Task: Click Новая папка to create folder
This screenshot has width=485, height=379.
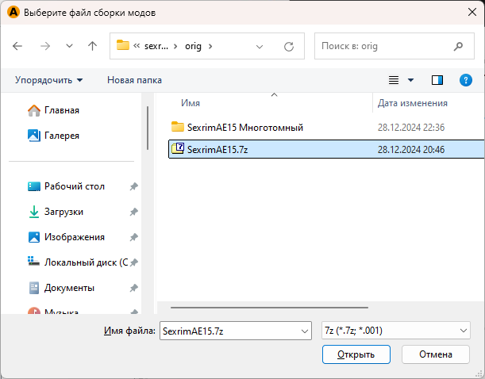Action: (x=134, y=80)
